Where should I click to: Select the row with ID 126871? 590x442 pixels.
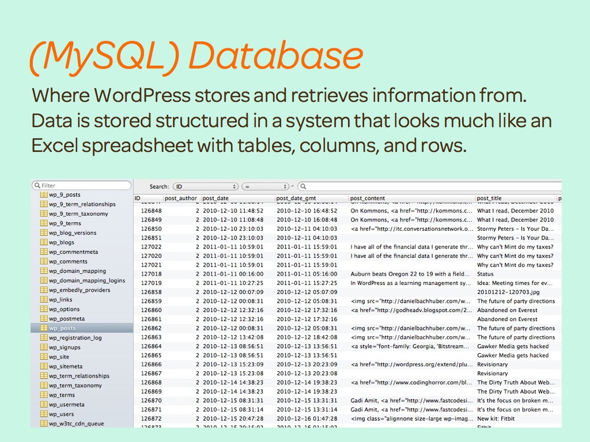coord(347,409)
